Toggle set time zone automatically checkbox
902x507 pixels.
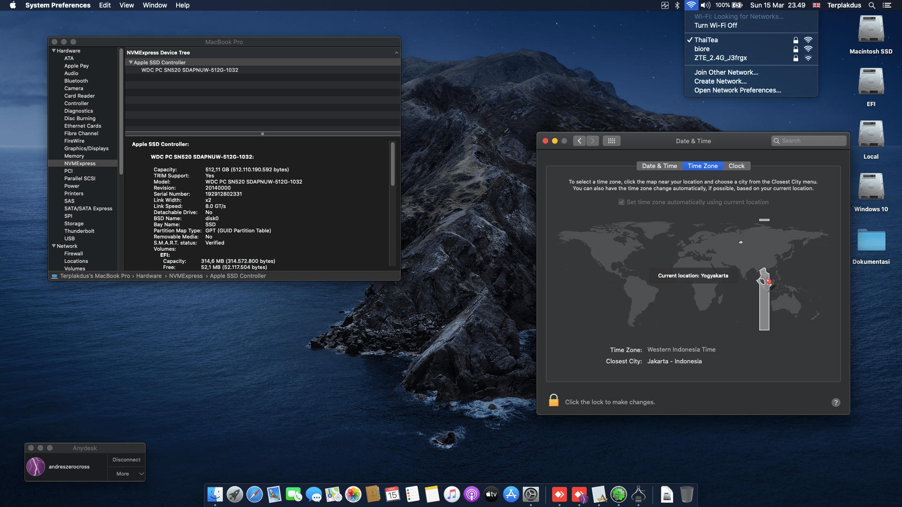622,202
